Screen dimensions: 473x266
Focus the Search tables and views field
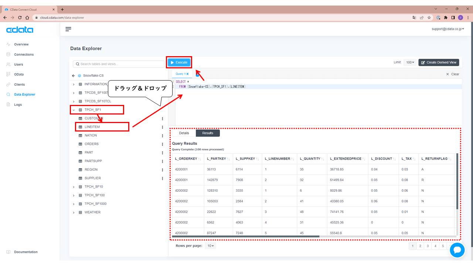point(119,64)
